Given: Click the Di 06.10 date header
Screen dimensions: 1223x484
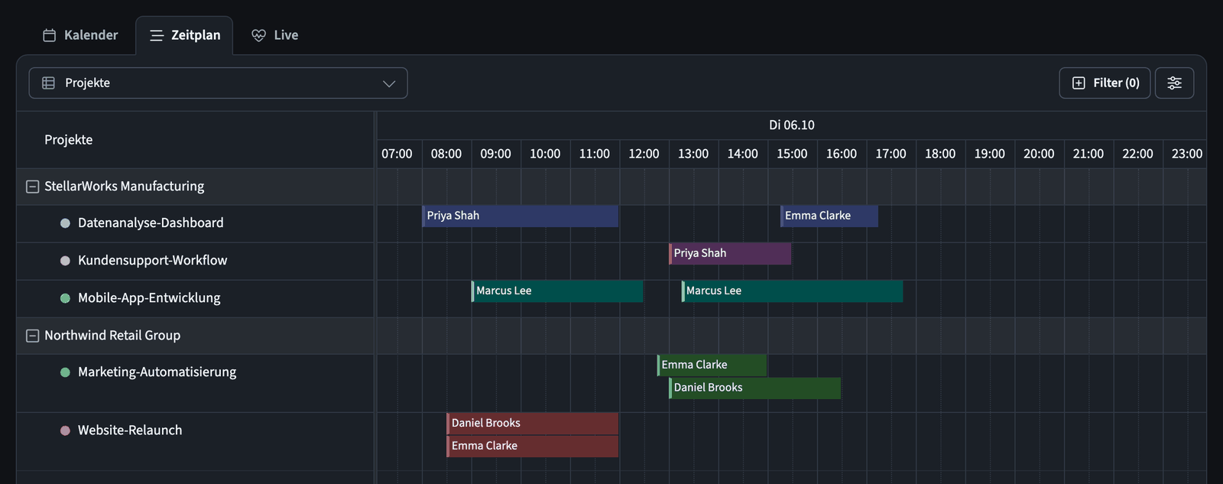Looking at the screenshot, I should (792, 125).
